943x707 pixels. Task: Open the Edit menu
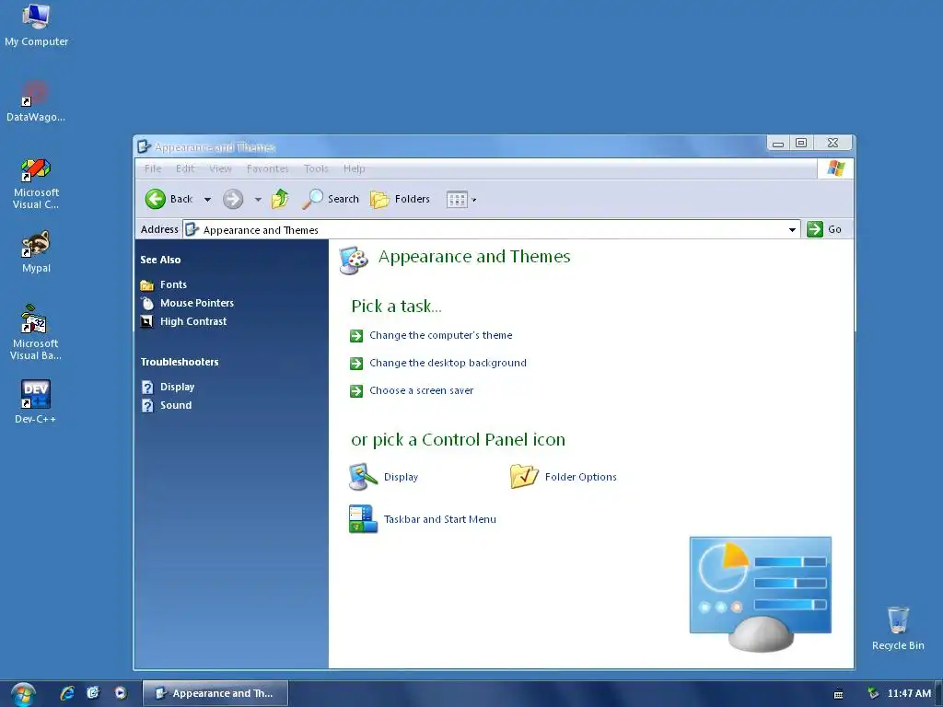185,169
